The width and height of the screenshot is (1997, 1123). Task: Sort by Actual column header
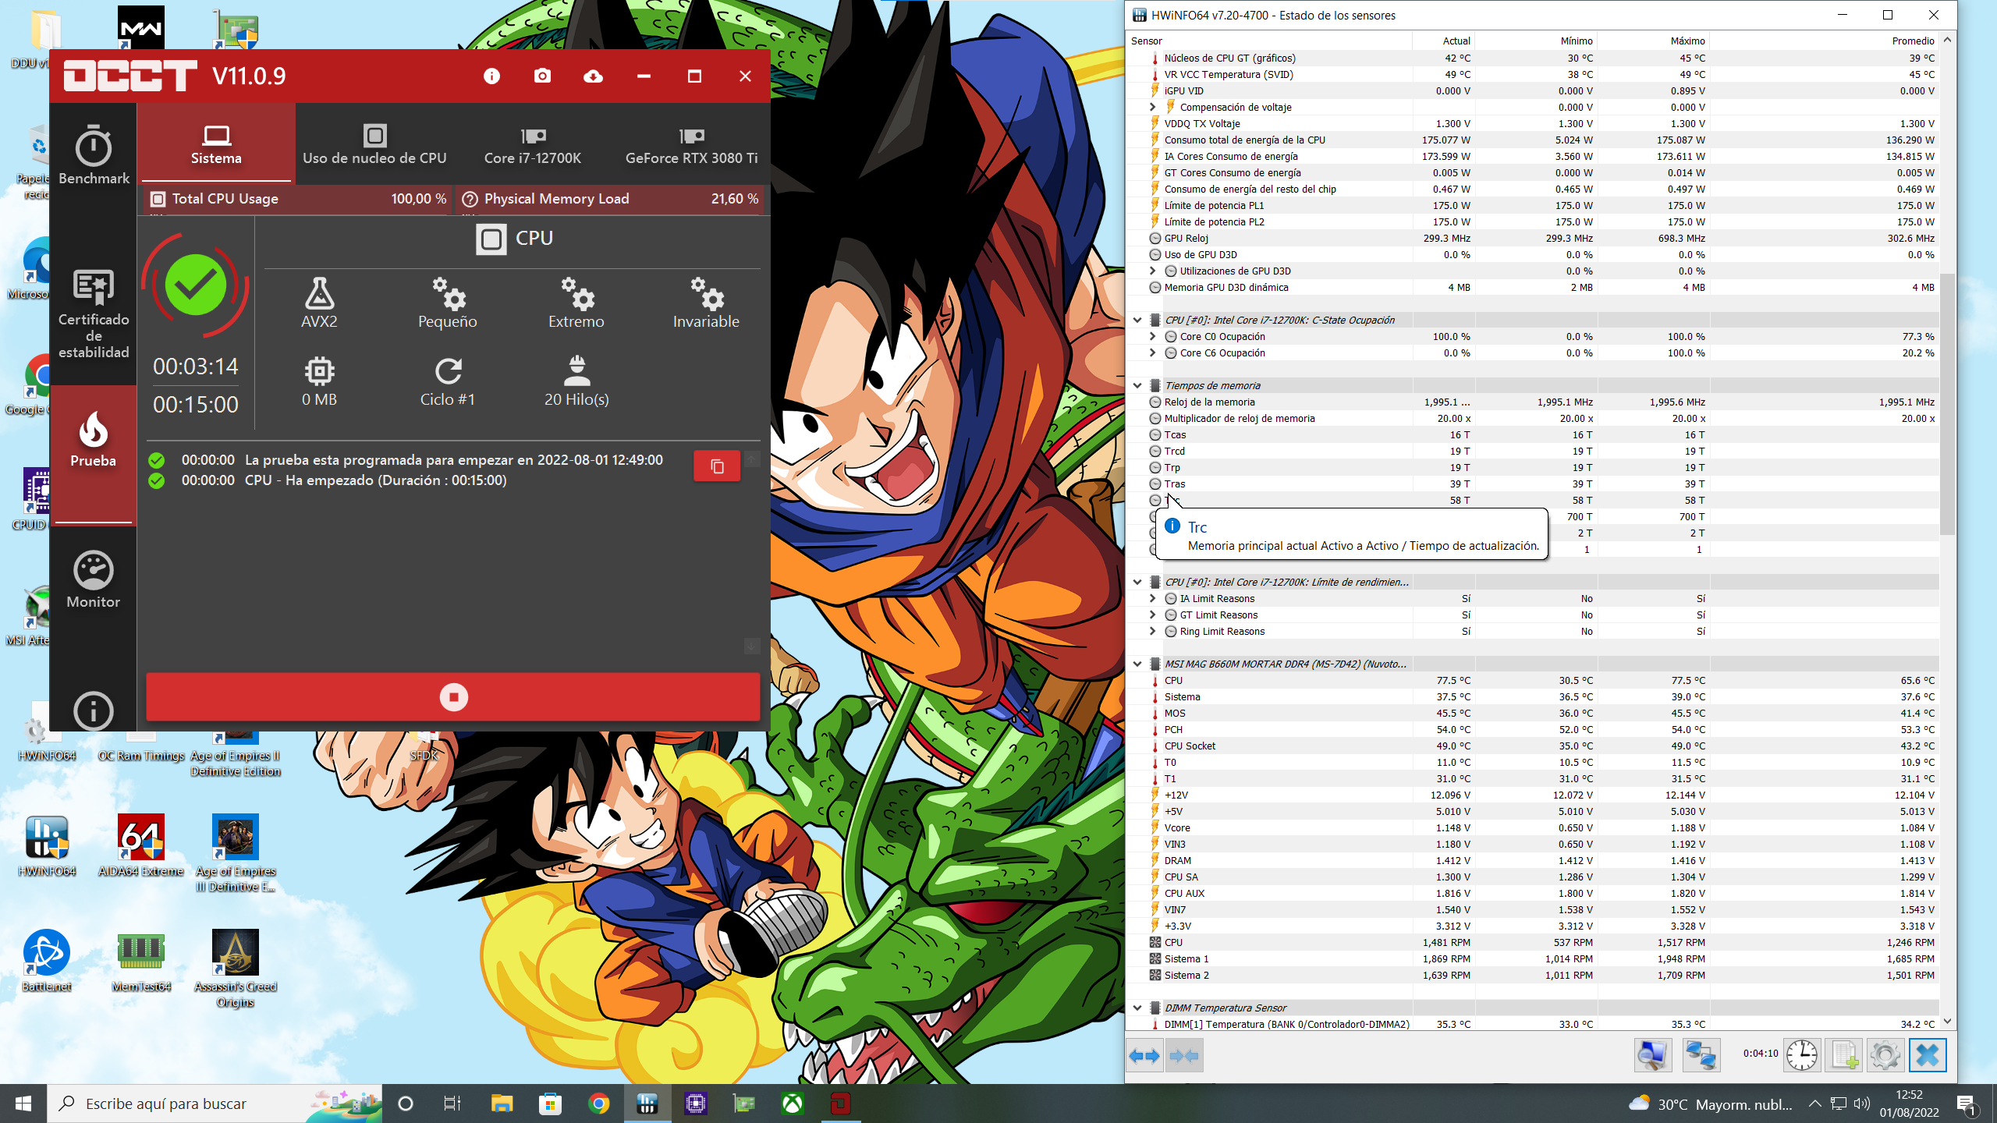coord(1443,41)
